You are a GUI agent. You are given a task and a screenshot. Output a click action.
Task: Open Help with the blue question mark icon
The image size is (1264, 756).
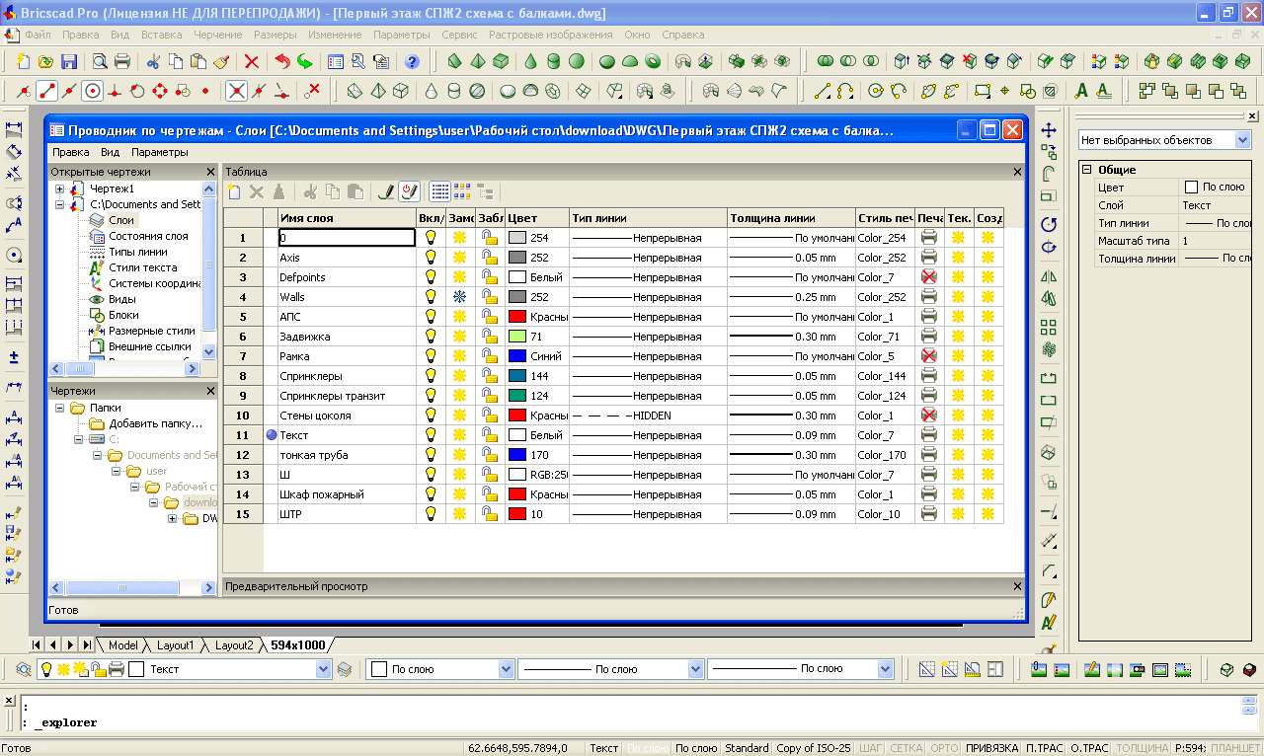pos(412,61)
